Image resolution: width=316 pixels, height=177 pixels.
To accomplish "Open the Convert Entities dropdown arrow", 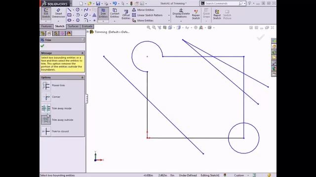I will click(x=115, y=21).
